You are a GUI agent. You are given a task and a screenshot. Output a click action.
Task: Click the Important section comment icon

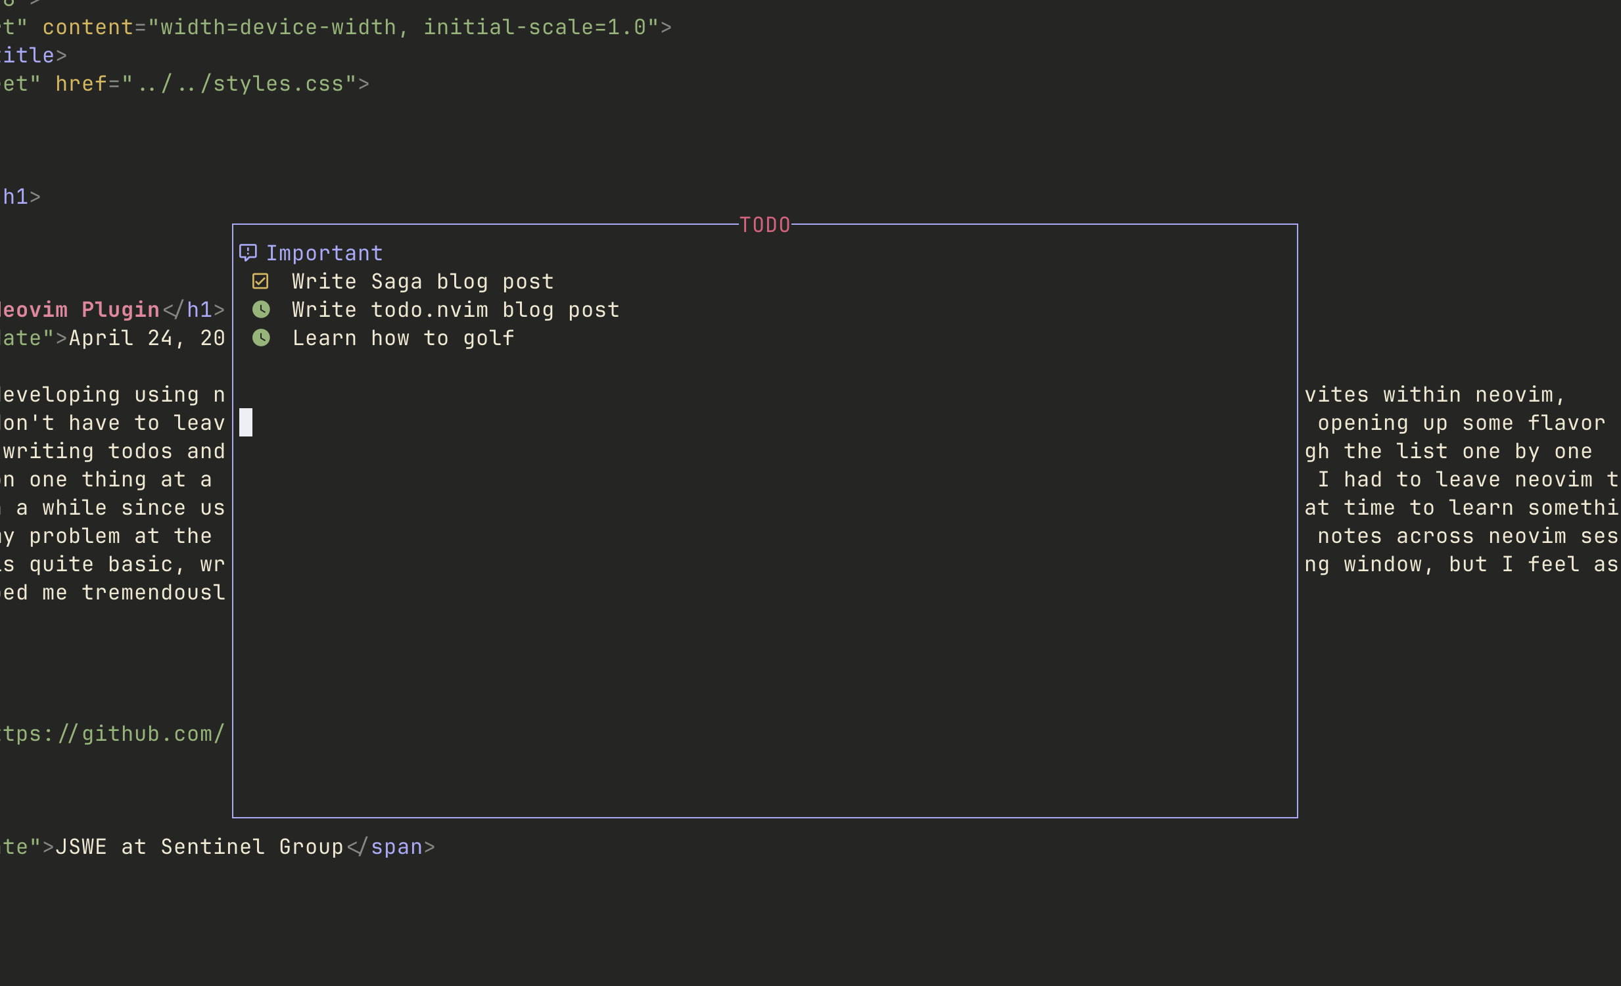[x=247, y=252]
